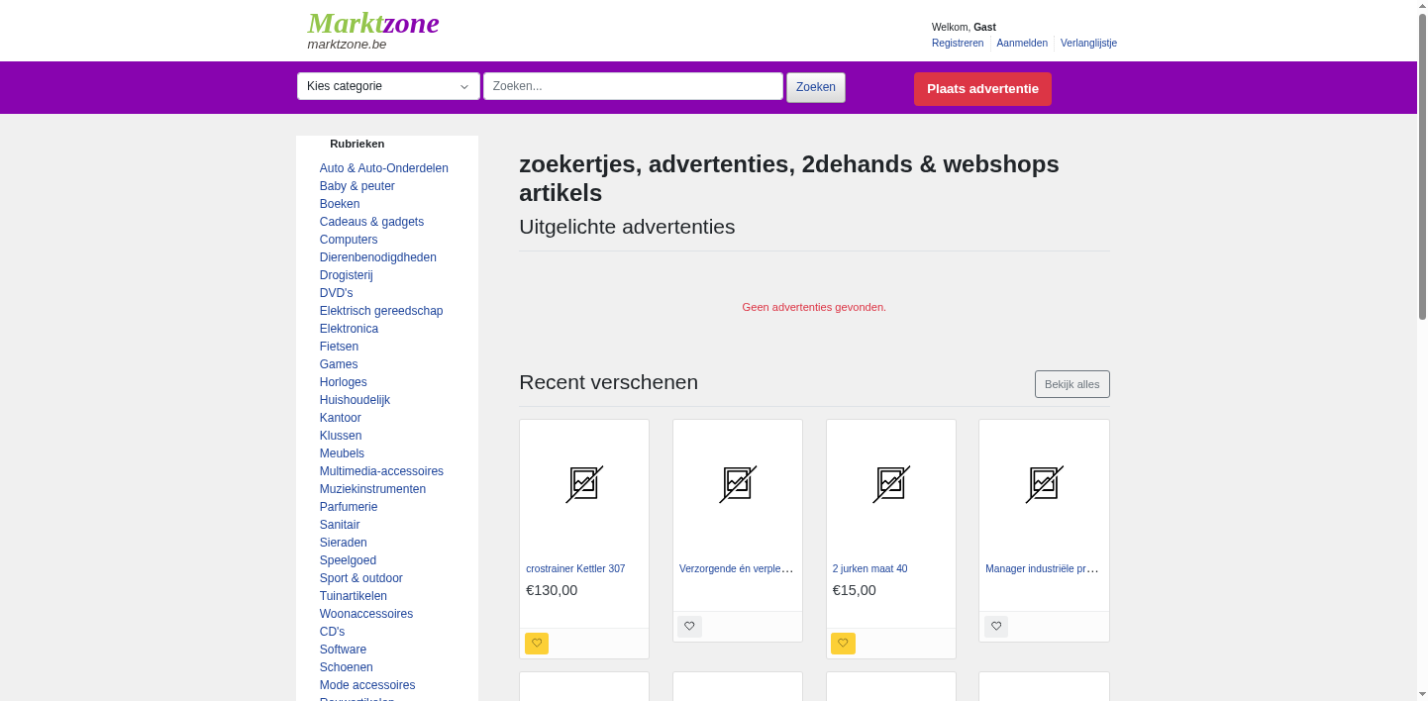
Task: Click the Zoeken... search input field
Action: (633, 86)
